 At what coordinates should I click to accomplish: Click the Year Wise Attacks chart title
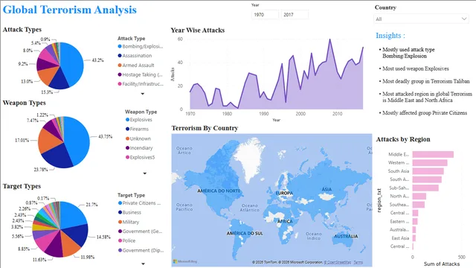point(198,30)
